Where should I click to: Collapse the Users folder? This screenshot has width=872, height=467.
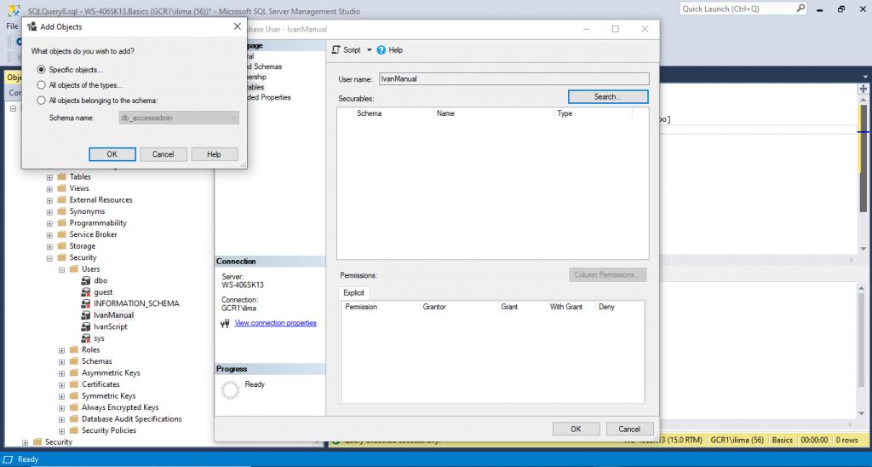(x=61, y=269)
